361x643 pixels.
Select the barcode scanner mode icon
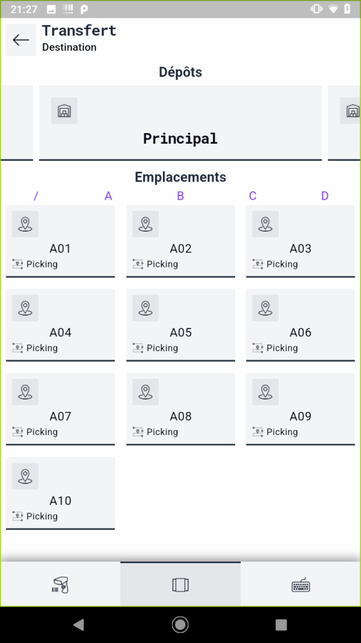point(61,585)
